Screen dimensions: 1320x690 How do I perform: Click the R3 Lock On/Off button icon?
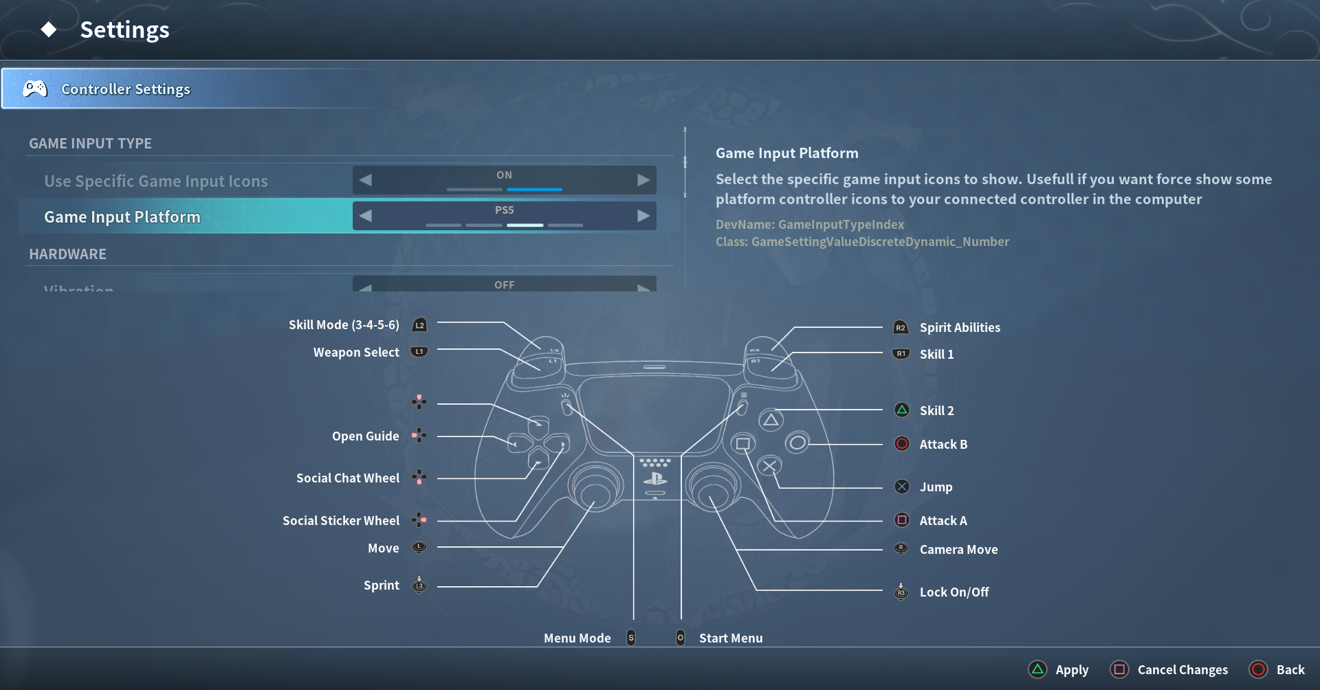901,591
